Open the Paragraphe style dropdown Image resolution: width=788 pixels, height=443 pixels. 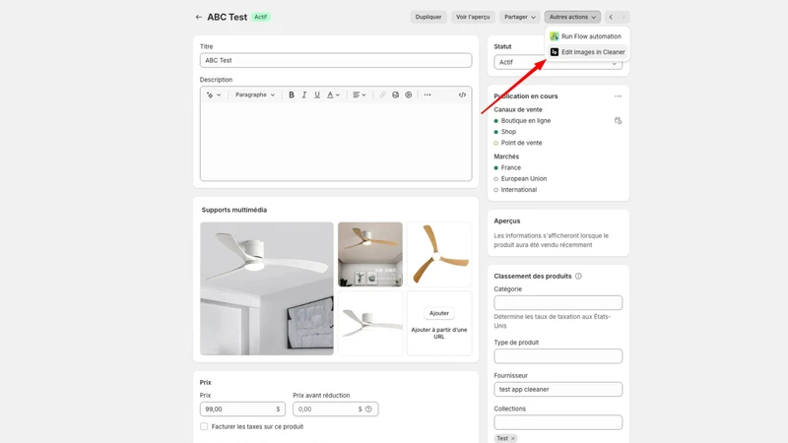[x=255, y=95]
